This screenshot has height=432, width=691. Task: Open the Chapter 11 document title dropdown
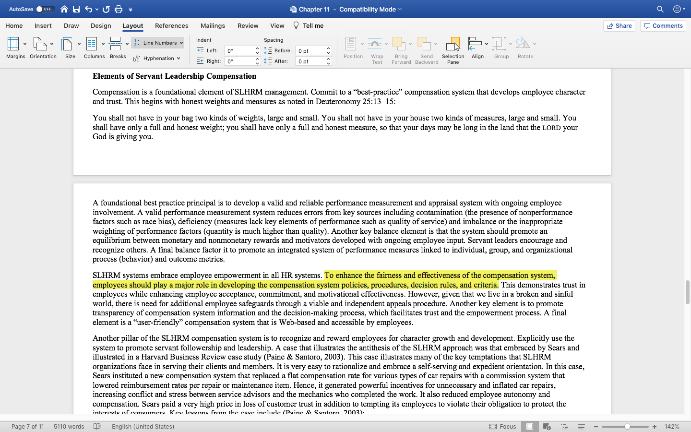400,9
